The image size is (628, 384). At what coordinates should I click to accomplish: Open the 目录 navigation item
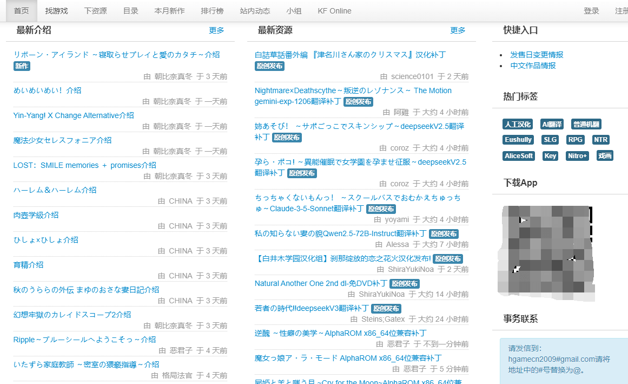coord(130,11)
